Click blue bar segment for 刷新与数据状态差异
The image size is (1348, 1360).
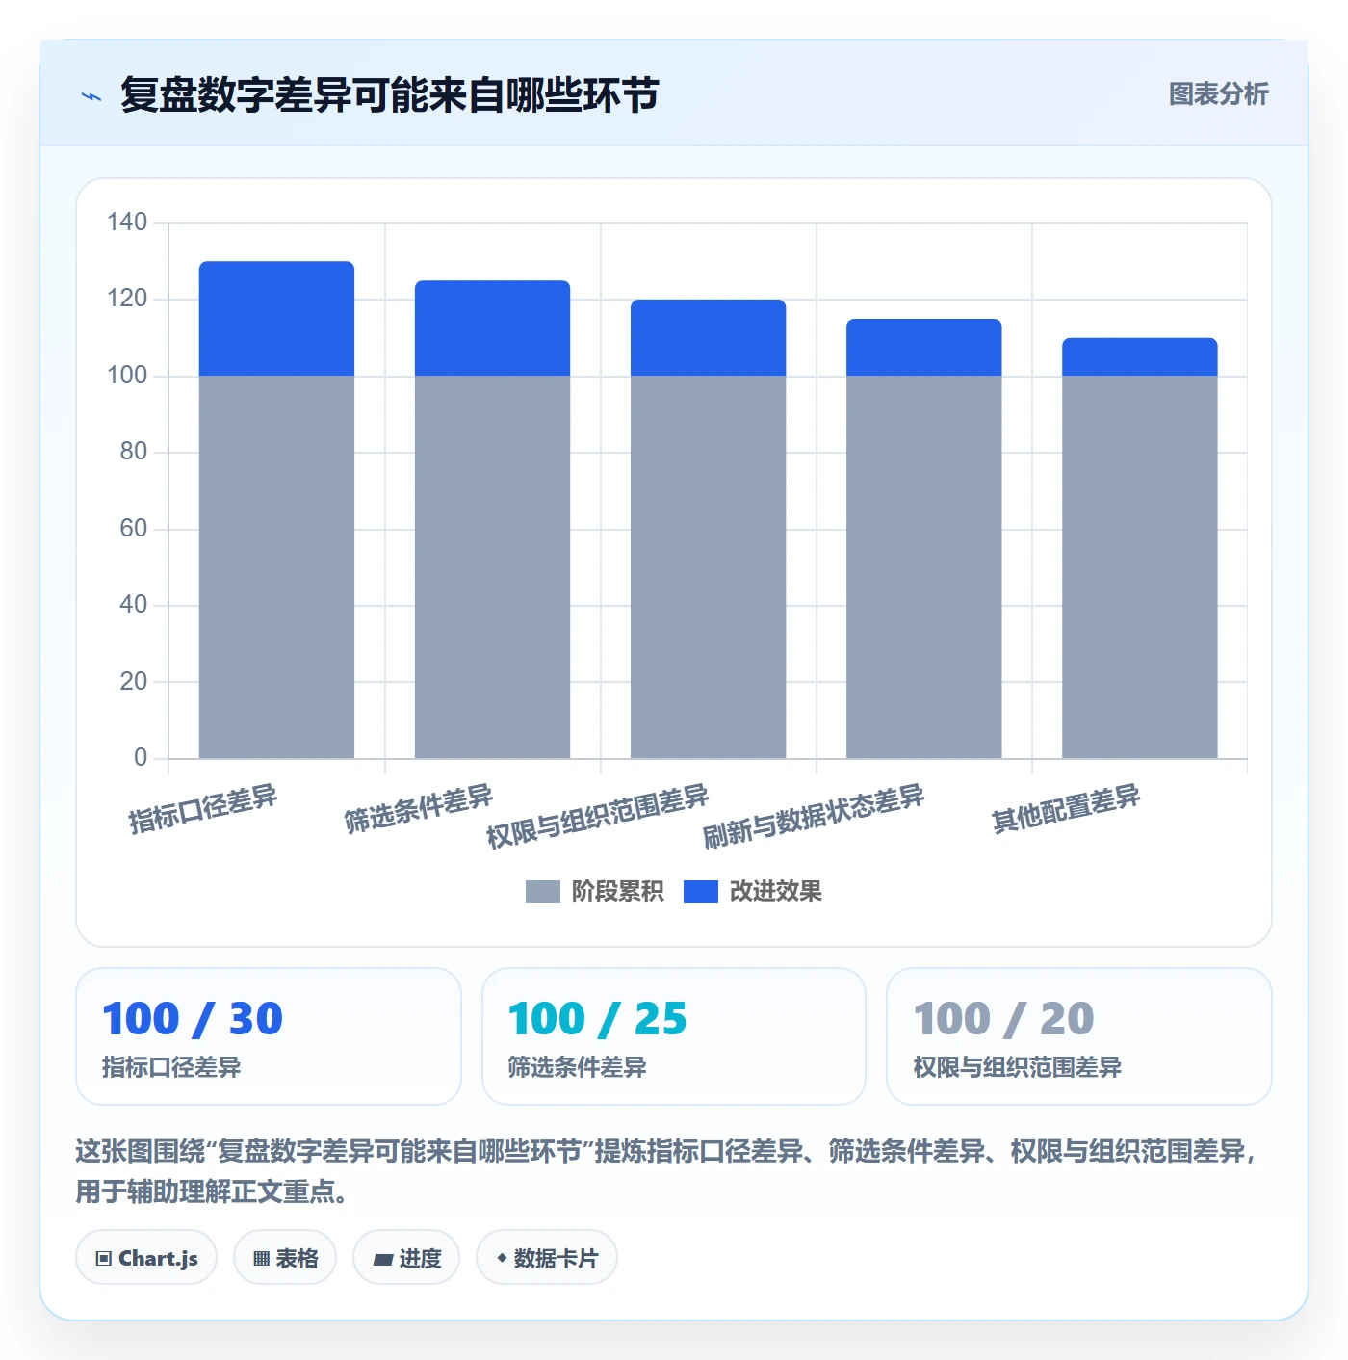click(x=923, y=348)
